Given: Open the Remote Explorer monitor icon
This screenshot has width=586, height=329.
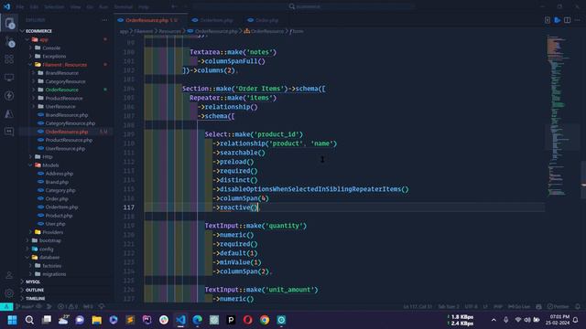Looking at the screenshot, I should coord(9,77).
